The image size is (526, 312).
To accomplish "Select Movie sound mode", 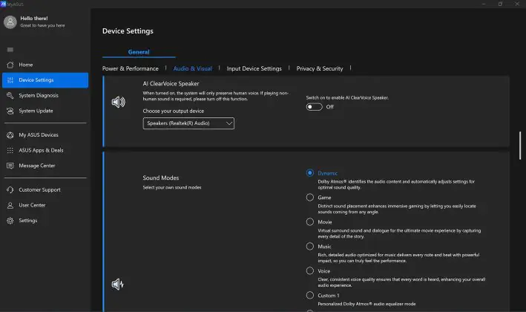I will point(310,222).
